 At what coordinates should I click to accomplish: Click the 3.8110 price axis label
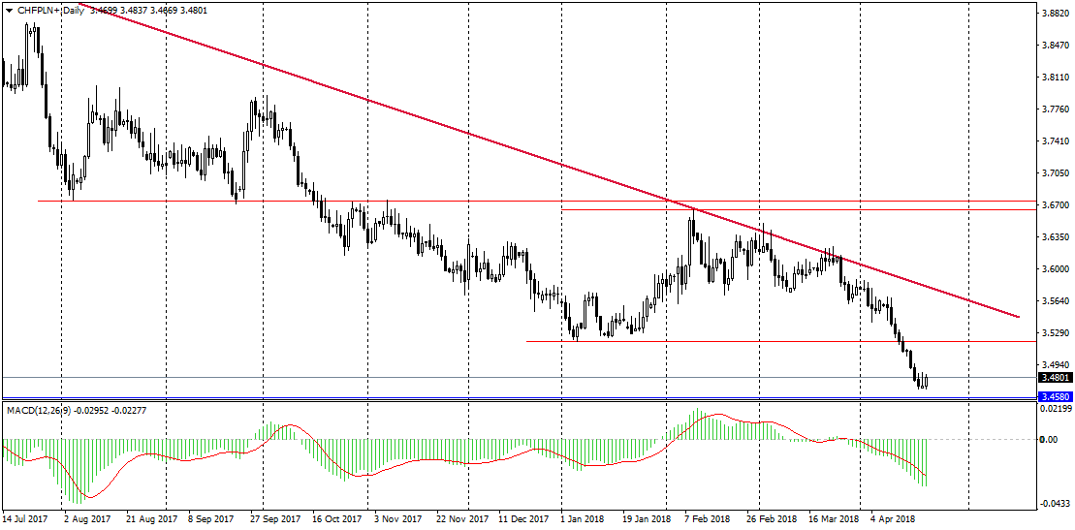click(x=1055, y=77)
